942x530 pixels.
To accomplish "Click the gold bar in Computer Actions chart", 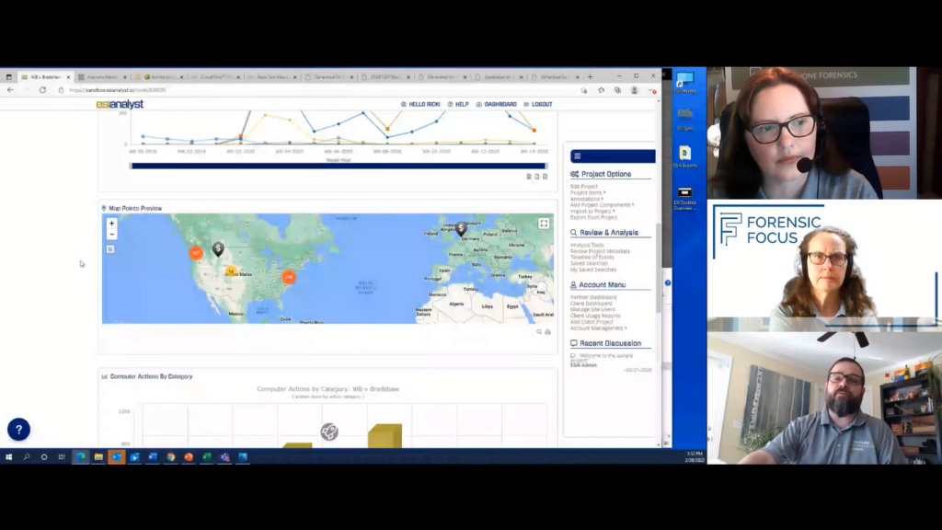I will pyautogui.click(x=385, y=435).
